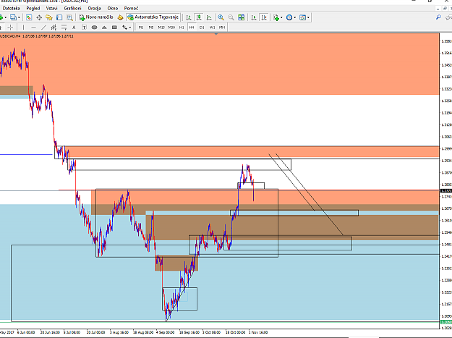Select the Rectangle drawing tool
452x338 pixels.
[114, 28]
